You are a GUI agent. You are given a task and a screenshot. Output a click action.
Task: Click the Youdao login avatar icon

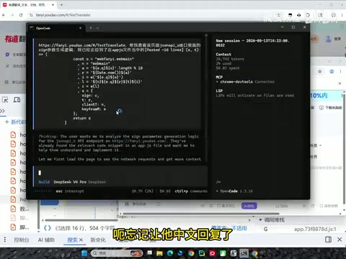click(329, 39)
